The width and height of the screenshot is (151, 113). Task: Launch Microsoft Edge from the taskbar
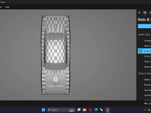coord(96,110)
